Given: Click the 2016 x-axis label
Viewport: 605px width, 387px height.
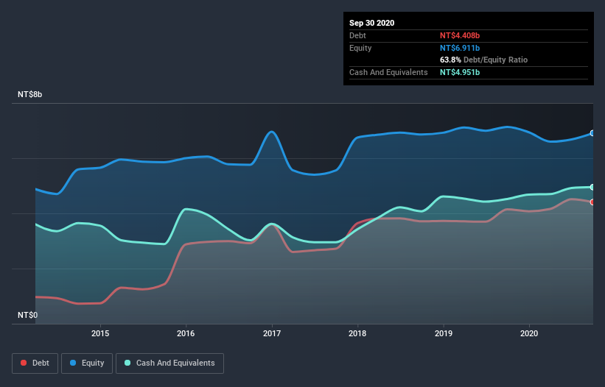Looking at the screenshot, I should coord(186,333).
